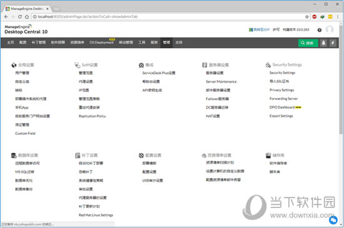Click the database settings stack icon
The height and width of the screenshot is (228, 344).
coord(14,156)
